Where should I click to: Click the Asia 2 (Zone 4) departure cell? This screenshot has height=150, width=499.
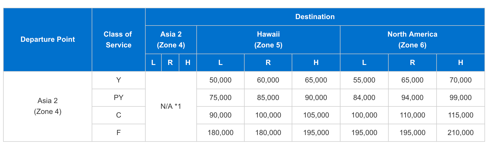tap(48, 106)
